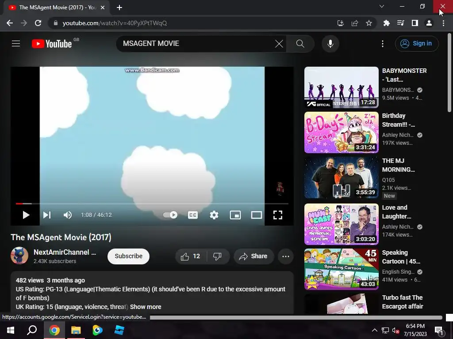Open video settings gear
453x339 pixels.
214,215
